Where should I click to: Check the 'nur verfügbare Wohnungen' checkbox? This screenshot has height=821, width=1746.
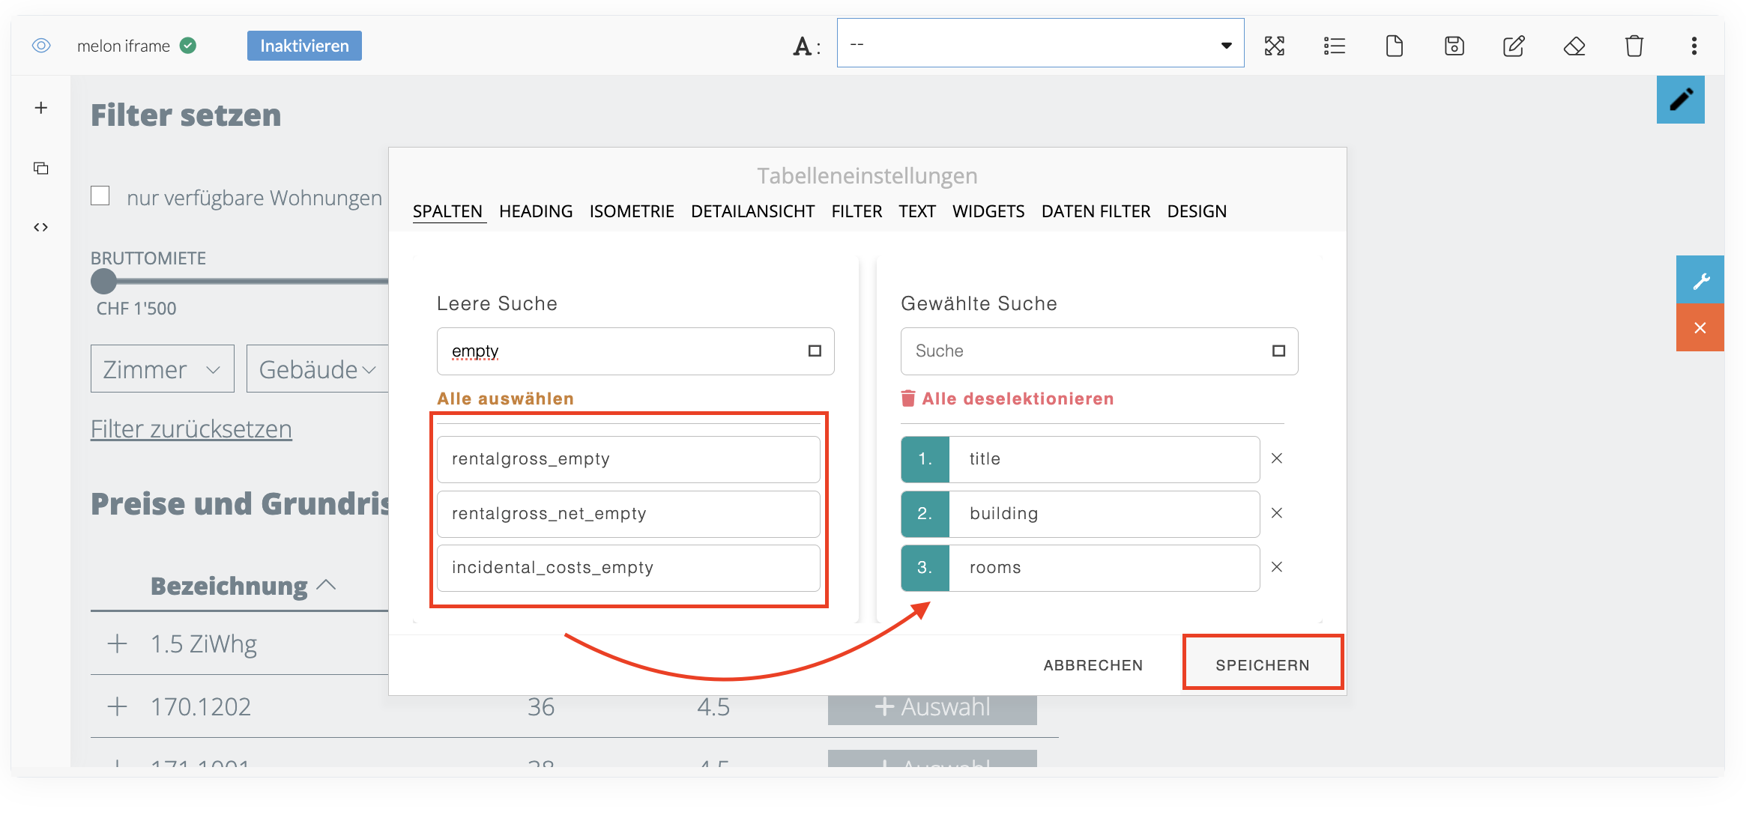coord(100,196)
